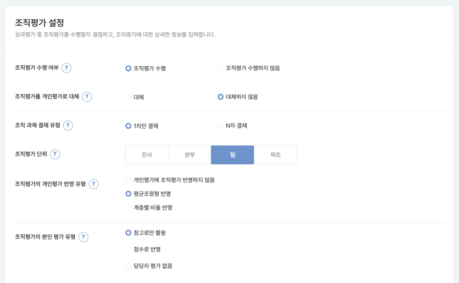This screenshot has width=459, height=283.
Task: Open help icon beside 조직평가의 본인 평가 유형
Action: (83, 237)
